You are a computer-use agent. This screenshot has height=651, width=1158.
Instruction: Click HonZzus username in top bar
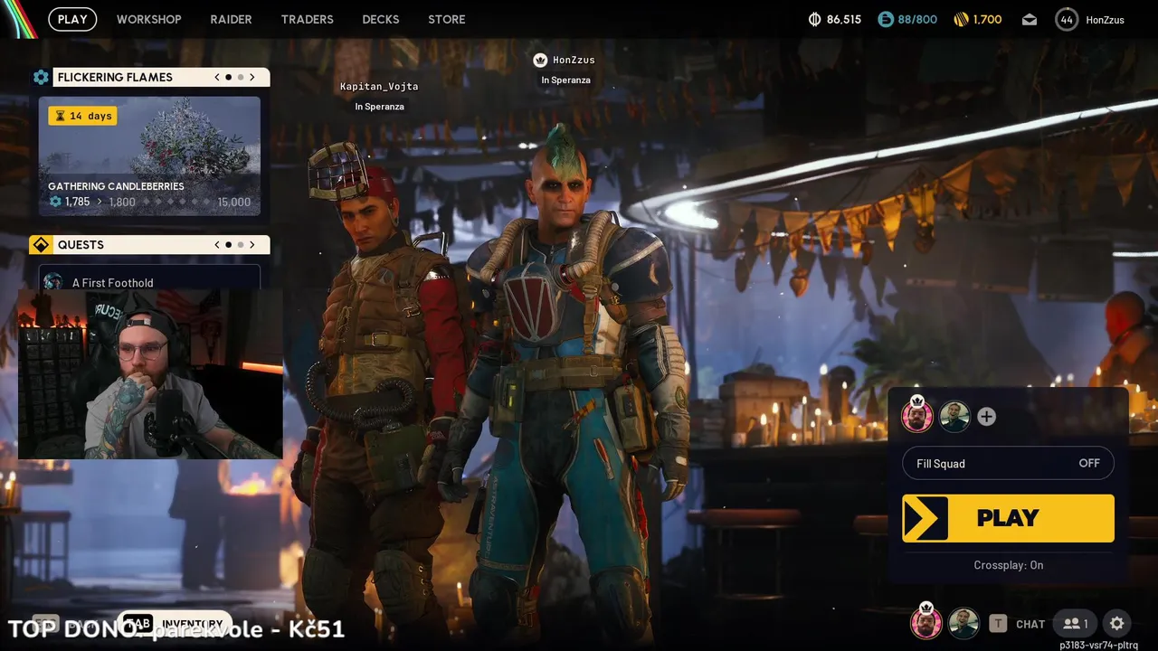click(1105, 20)
